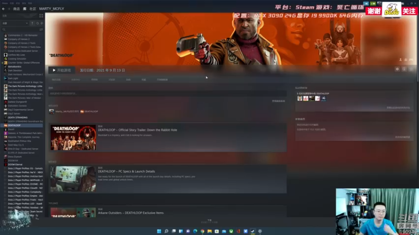This screenshot has width=419, height=235.
Task: Open Widgets icon on taskbar
Action: click(181, 231)
